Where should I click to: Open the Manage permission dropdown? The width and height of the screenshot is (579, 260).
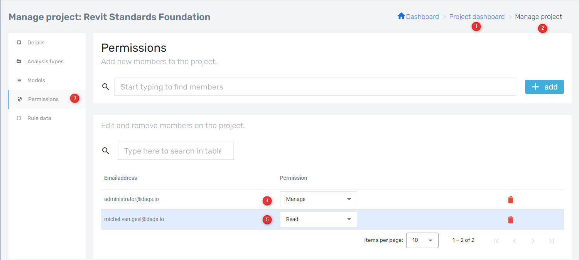318,199
